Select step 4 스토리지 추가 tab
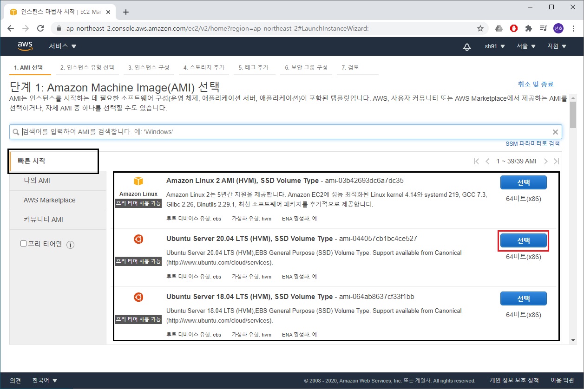This screenshot has height=389, width=584. (204, 68)
